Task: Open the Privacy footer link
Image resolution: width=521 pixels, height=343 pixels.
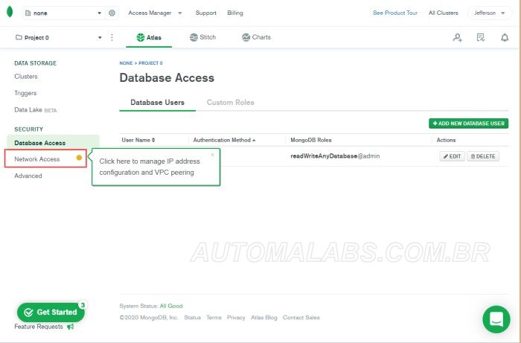Action: [x=236, y=318]
